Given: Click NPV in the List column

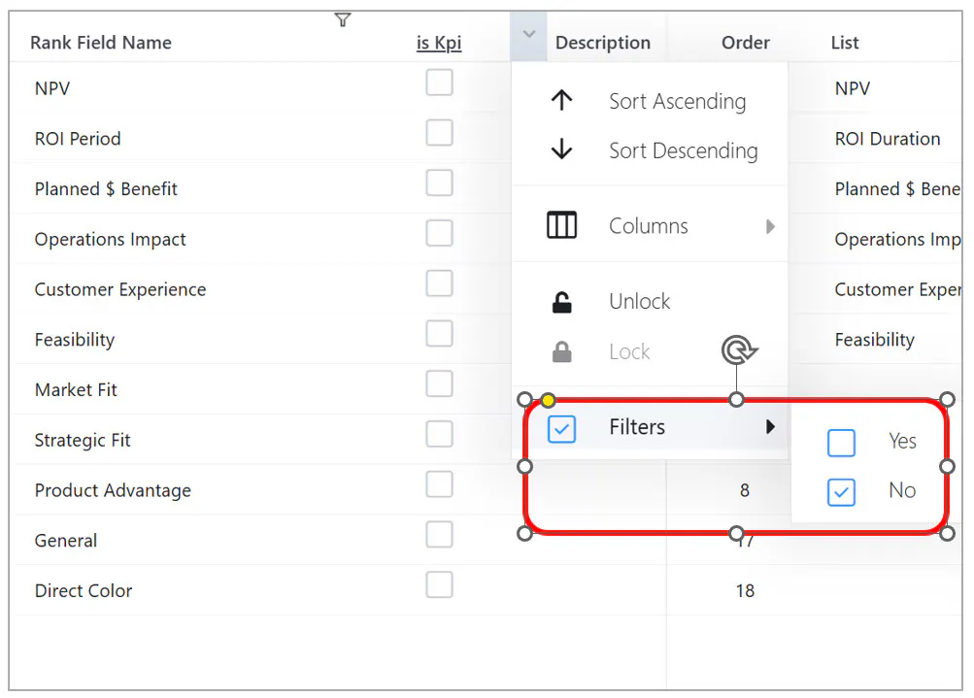Looking at the screenshot, I should tap(853, 88).
